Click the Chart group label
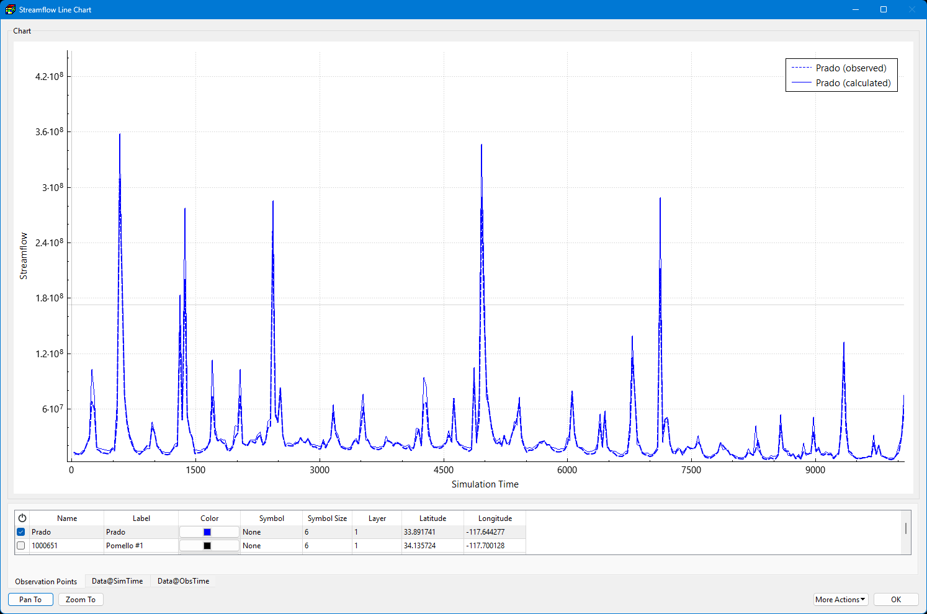Viewport: 927px width, 614px height. coord(22,31)
